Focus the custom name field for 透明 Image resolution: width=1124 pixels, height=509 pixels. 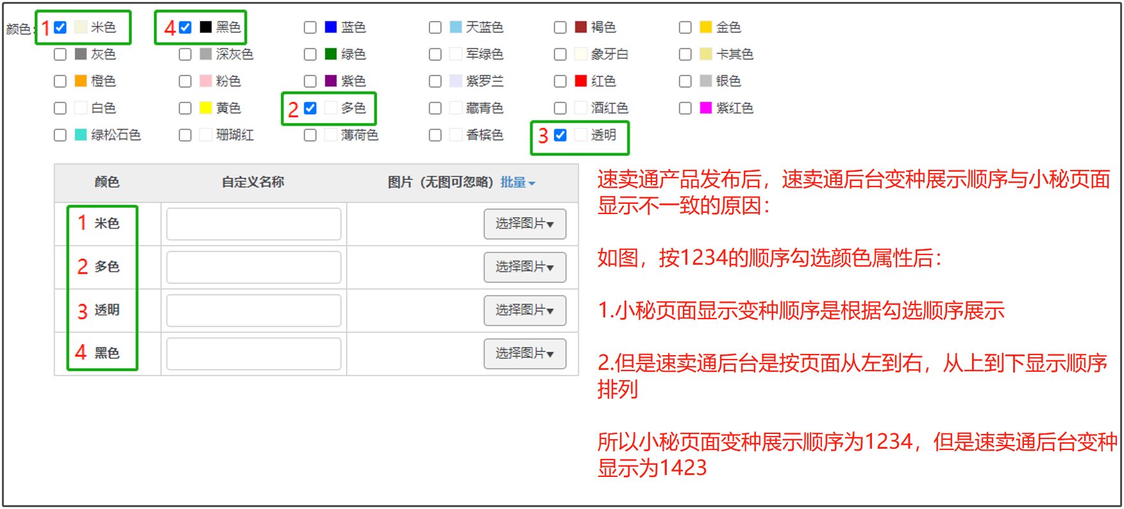pos(254,310)
